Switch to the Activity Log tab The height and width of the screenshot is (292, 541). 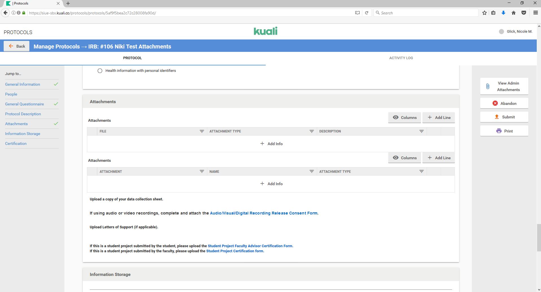click(x=401, y=58)
